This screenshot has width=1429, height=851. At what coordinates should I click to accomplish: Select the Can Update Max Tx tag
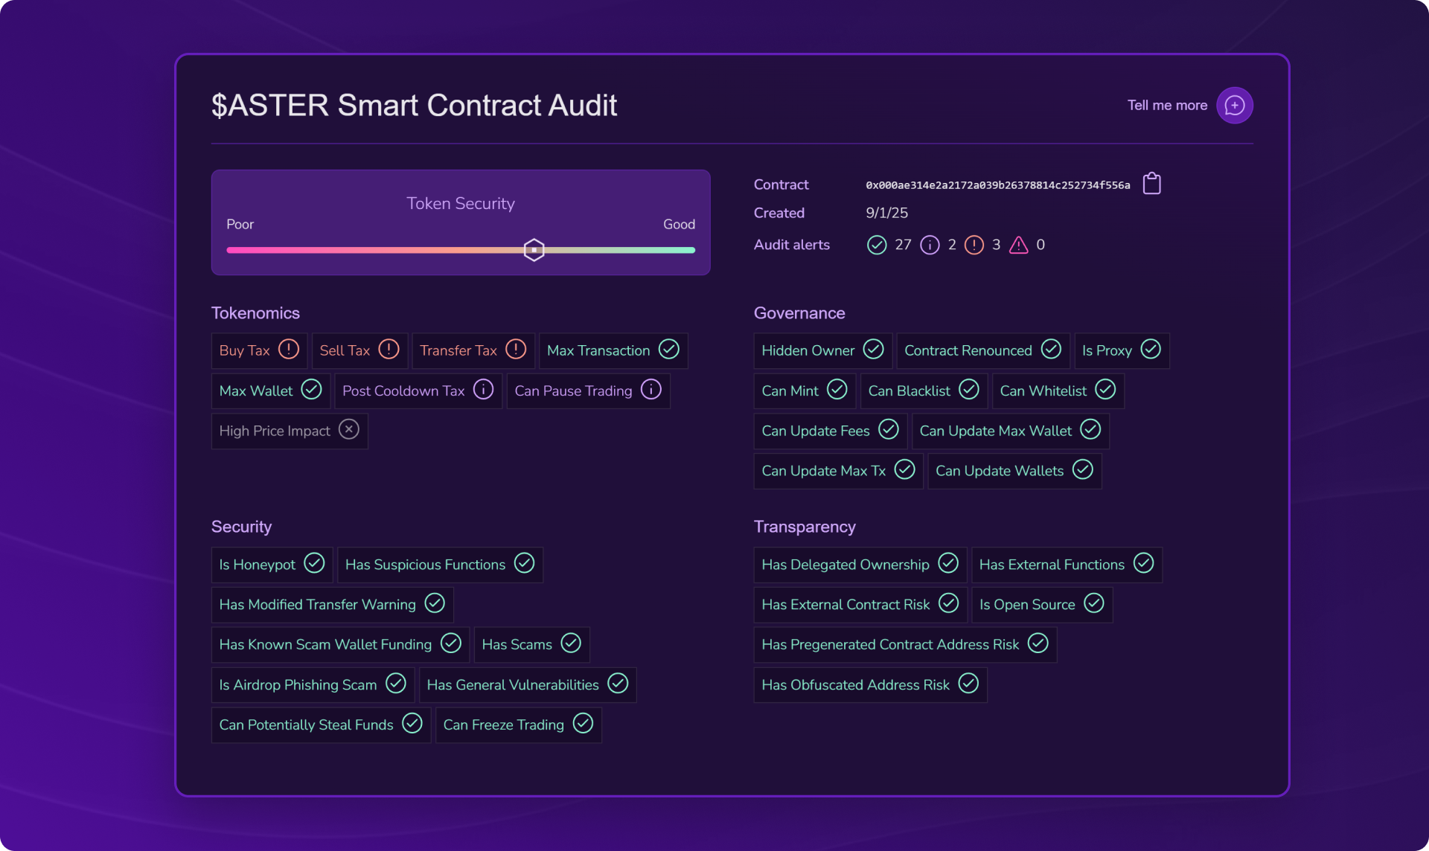click(838, 471)
